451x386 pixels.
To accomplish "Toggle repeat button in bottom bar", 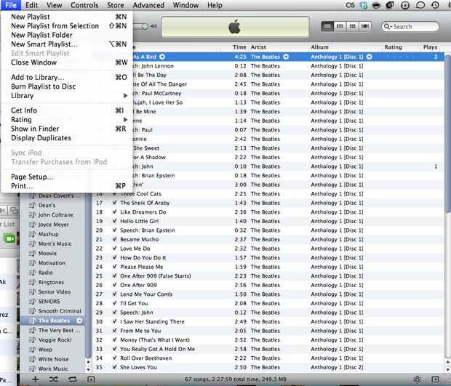I will click(x=73, y=379).
